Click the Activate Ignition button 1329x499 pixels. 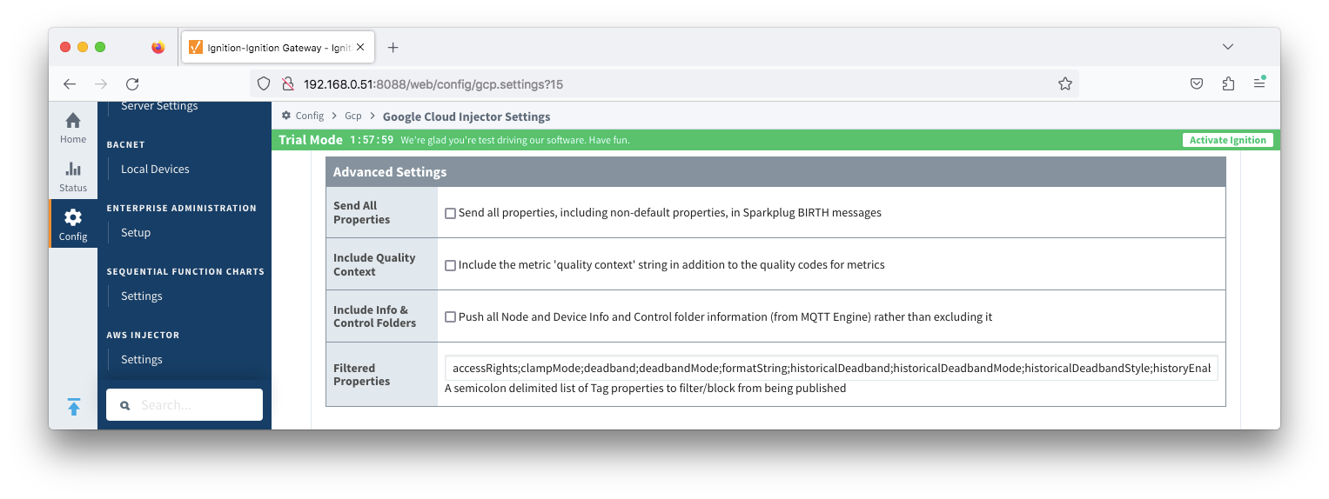[1227, 140]
